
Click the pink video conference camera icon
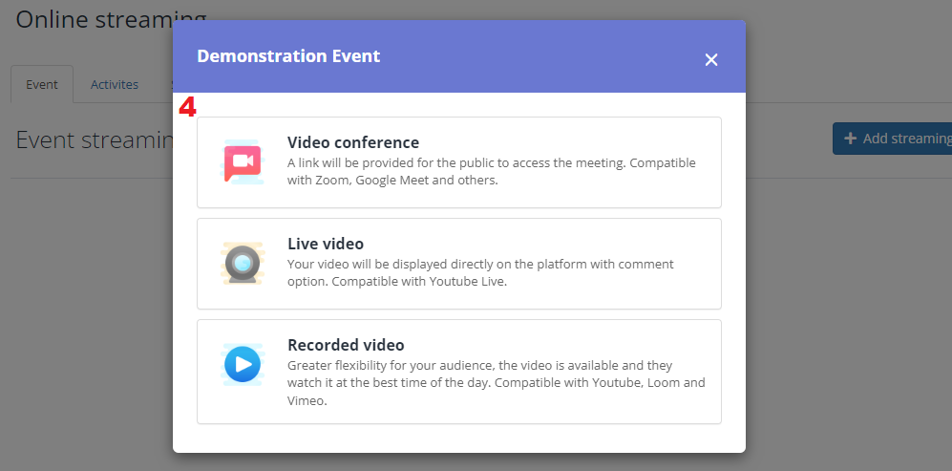(243, 162)
